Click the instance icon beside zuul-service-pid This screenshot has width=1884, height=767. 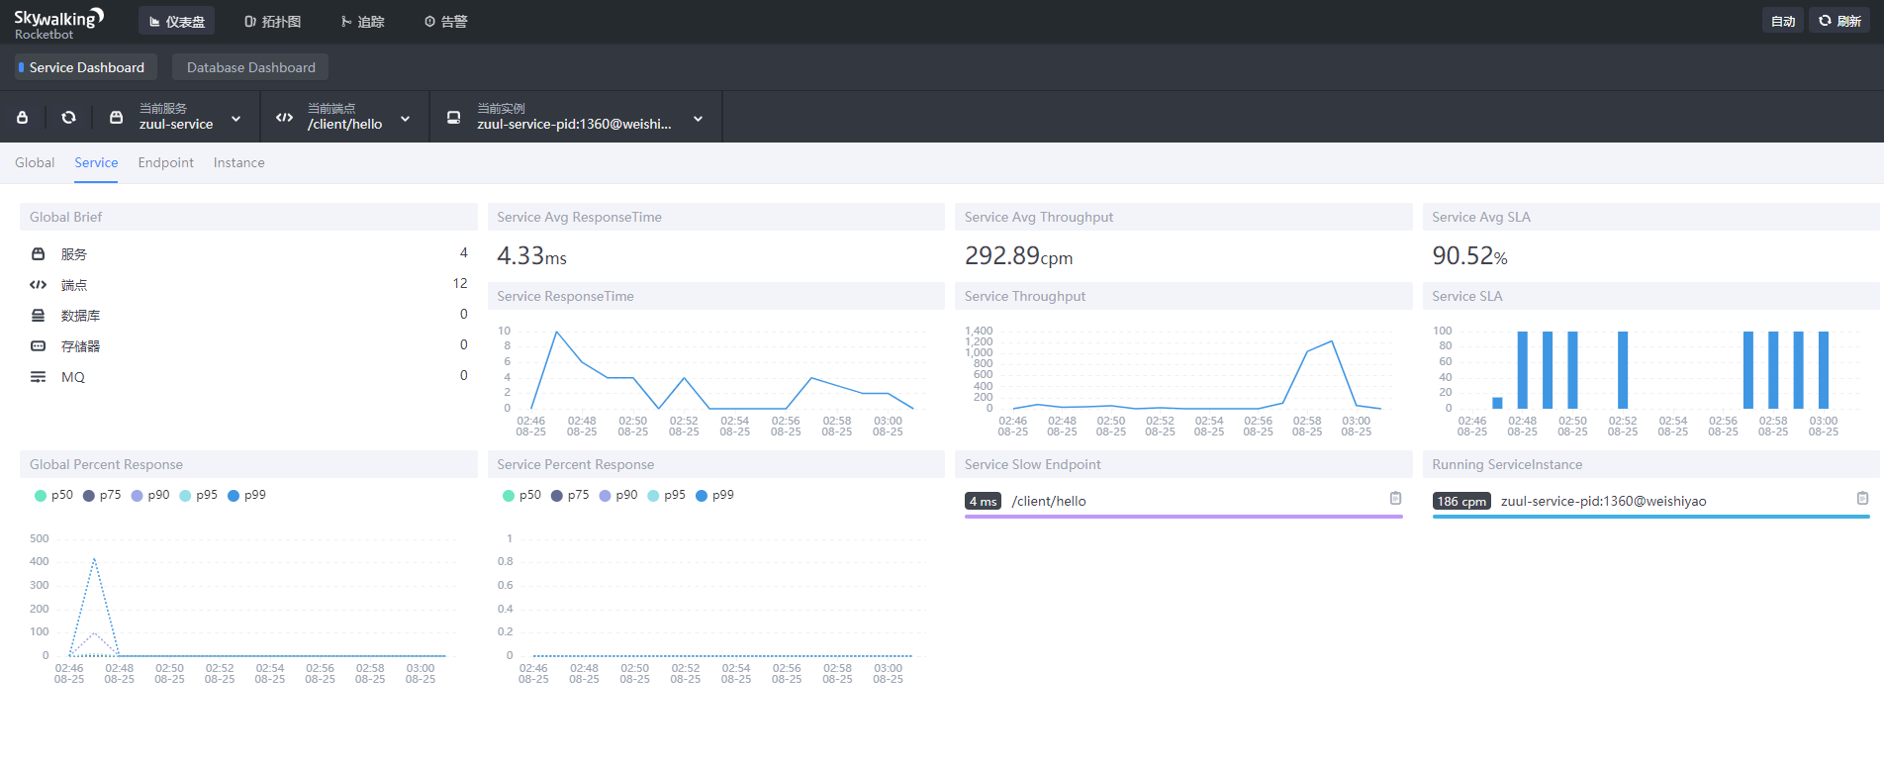(x=453, y=118)
